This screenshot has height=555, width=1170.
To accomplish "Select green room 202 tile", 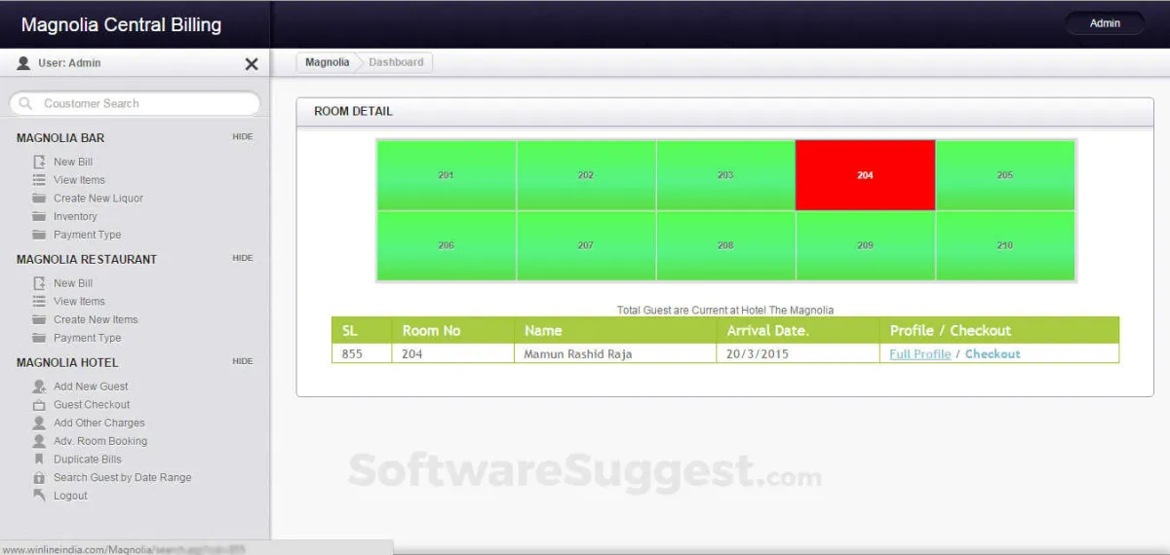I will pyautogui.click(x=586, y=175).
